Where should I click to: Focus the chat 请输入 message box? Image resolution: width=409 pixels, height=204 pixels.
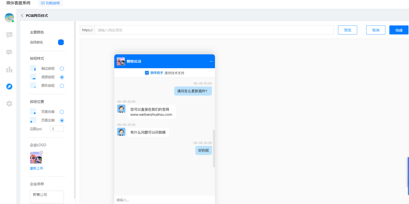pos(165,200)
